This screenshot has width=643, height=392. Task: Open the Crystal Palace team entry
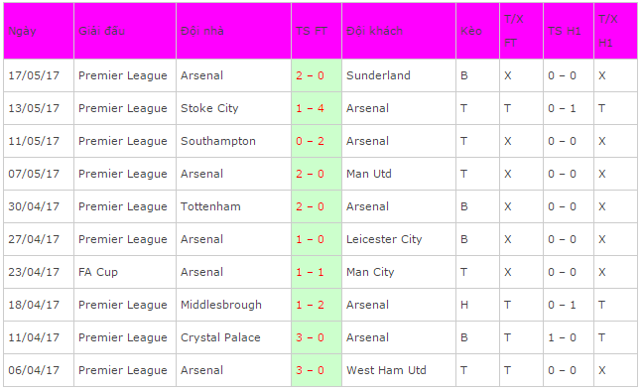pos(220,337)
